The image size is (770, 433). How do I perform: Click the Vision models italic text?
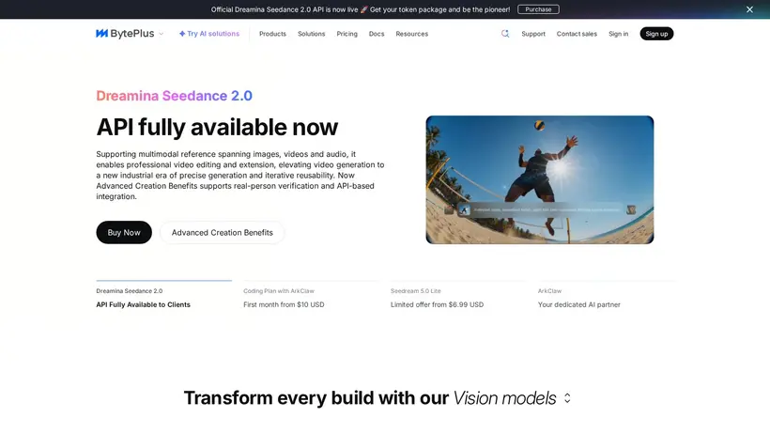click(504, 398)
